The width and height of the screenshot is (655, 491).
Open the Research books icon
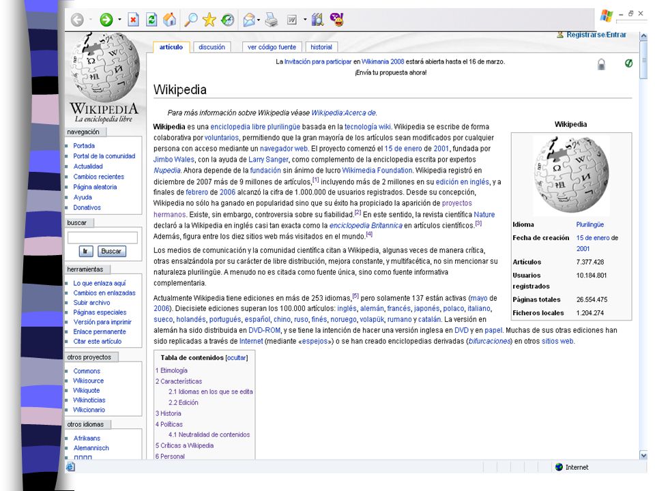point(317,20)
